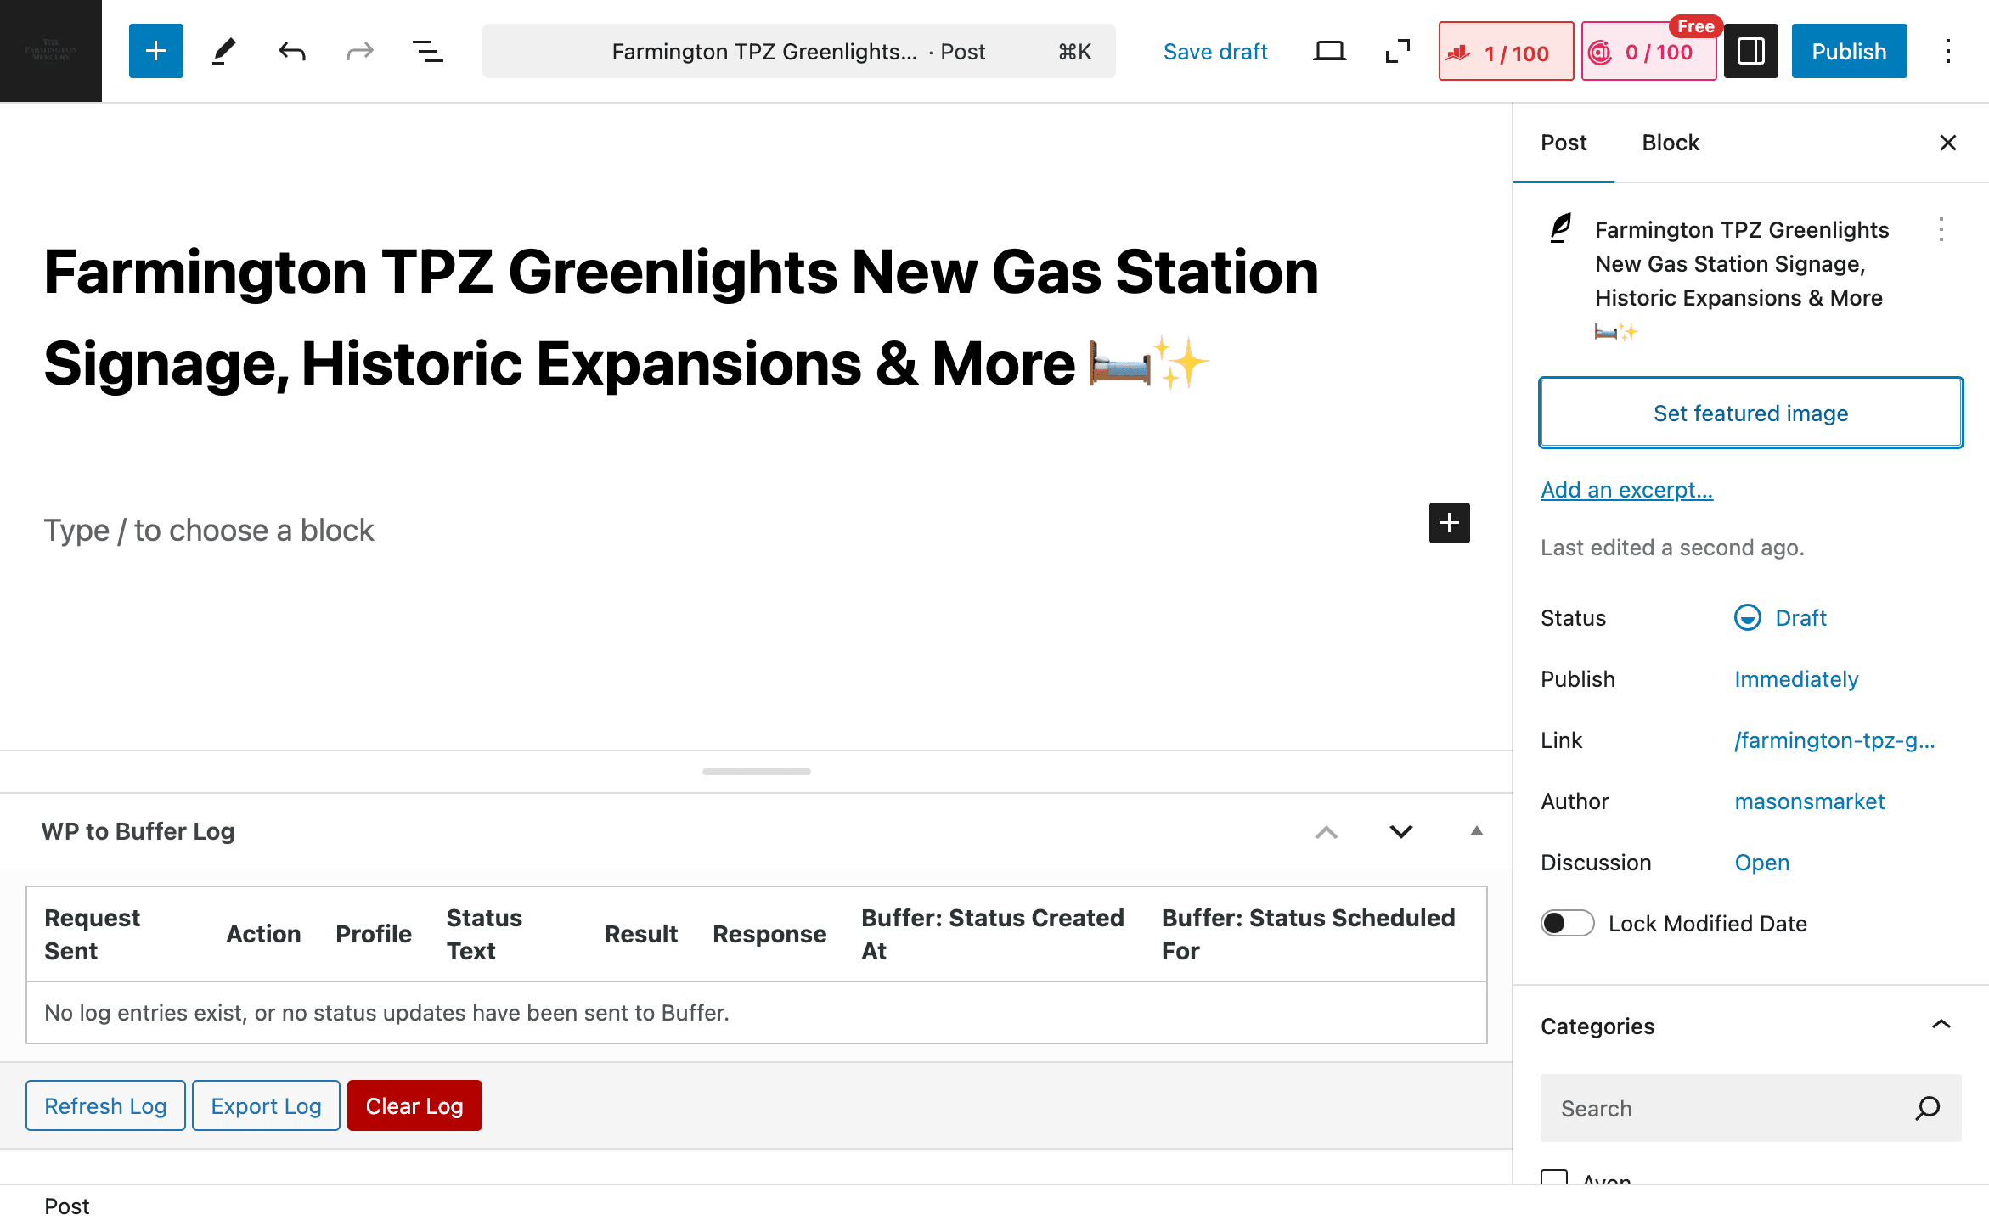Click the post title heading to edit

point(681,317)
